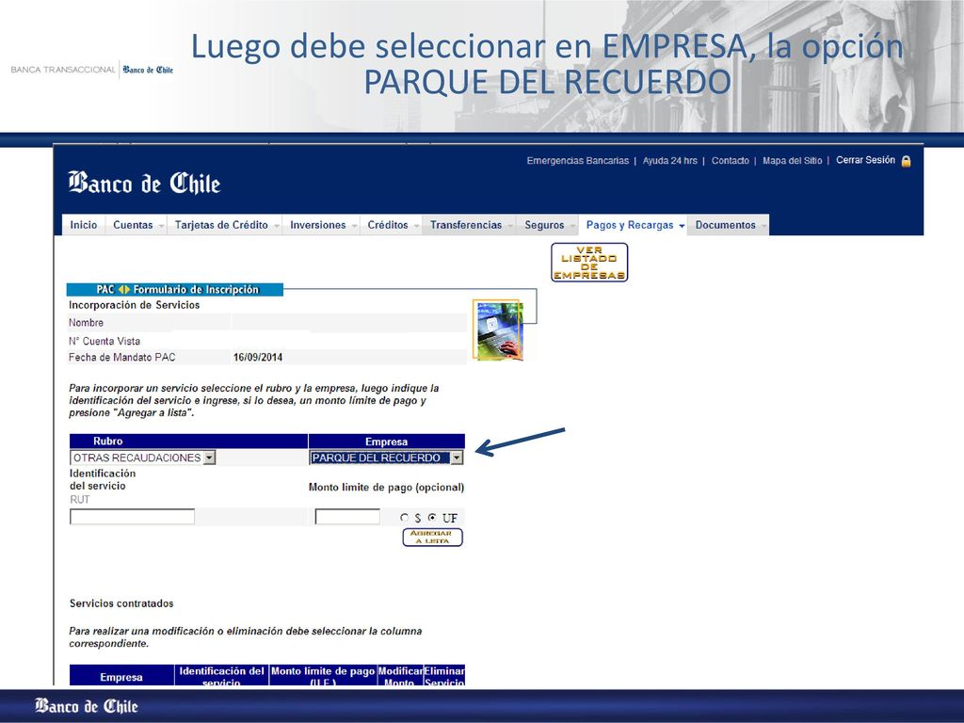Open Ver Listado de Empresas button
Screen dimensions: 964x723
click(x=589, y=263)
